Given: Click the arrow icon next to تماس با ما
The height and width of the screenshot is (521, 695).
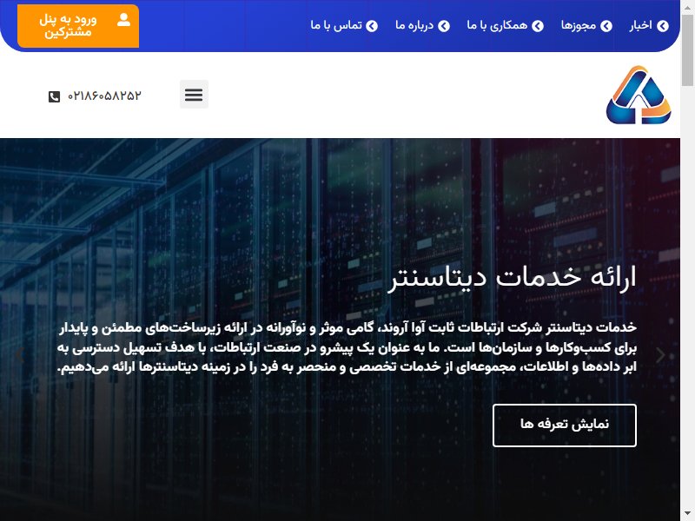Looking at the screenshot, I should click(372, 26).
